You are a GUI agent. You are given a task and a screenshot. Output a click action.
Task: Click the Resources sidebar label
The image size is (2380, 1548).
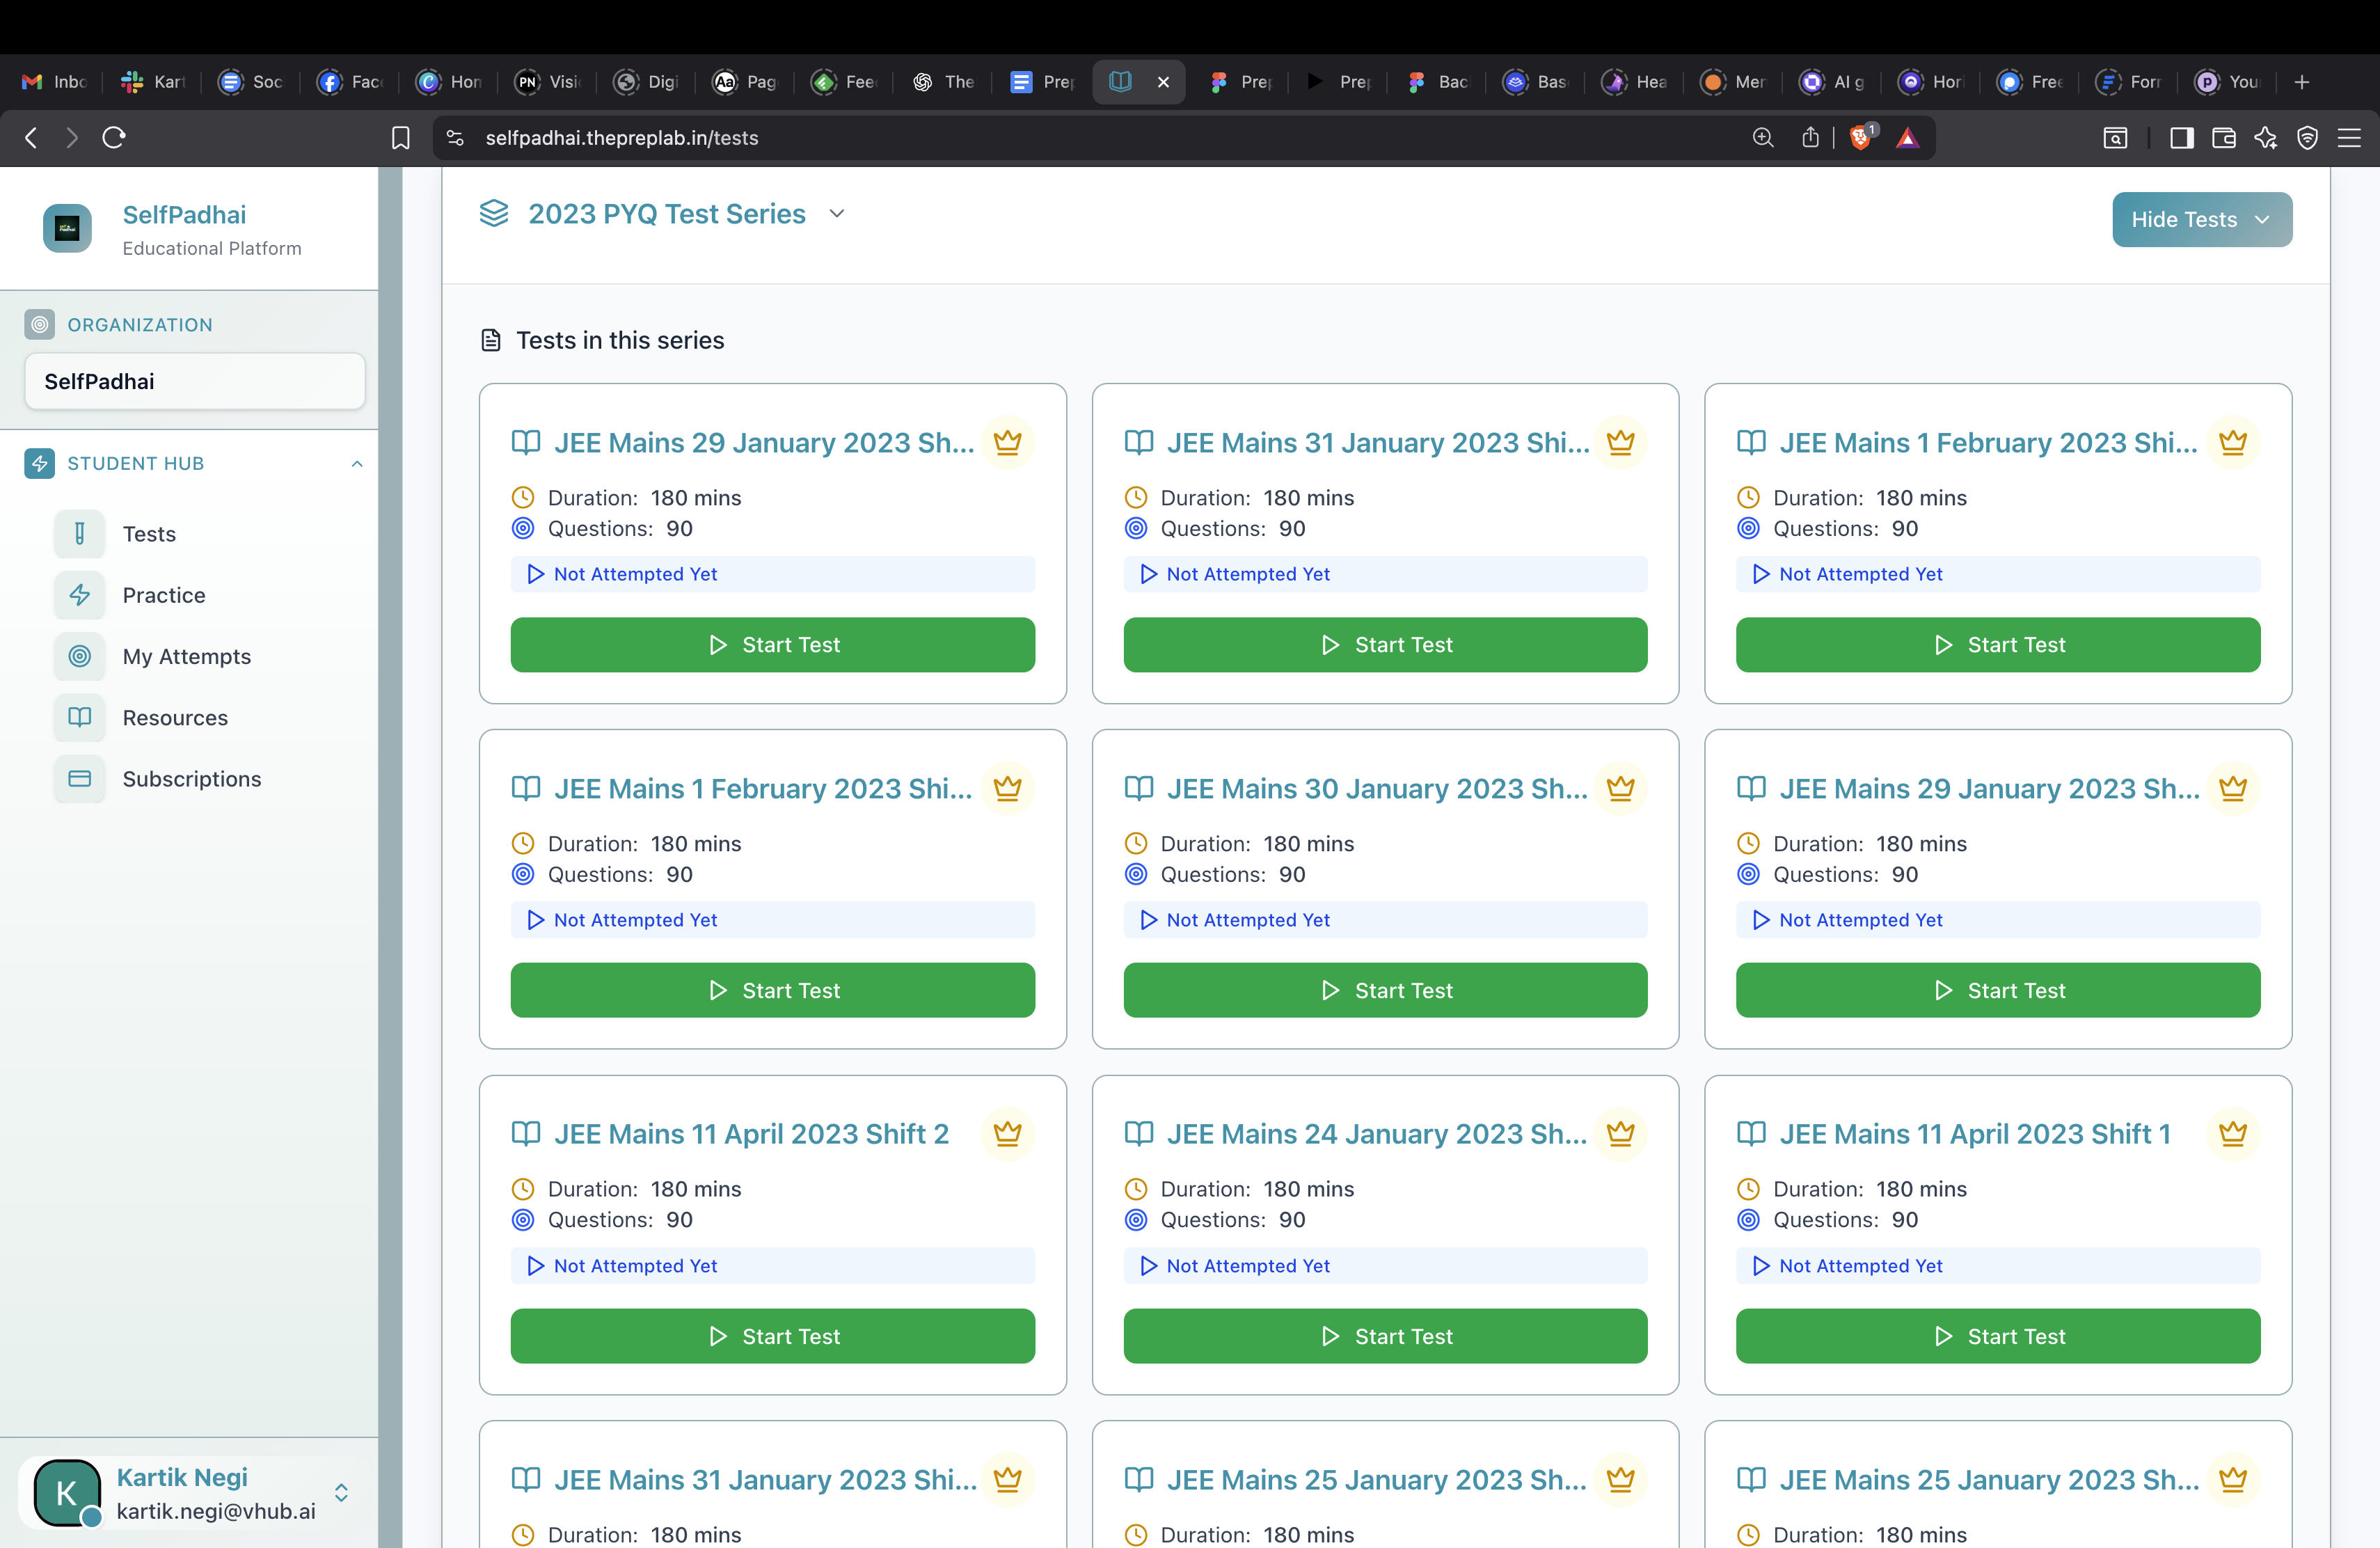coord(175,717)
